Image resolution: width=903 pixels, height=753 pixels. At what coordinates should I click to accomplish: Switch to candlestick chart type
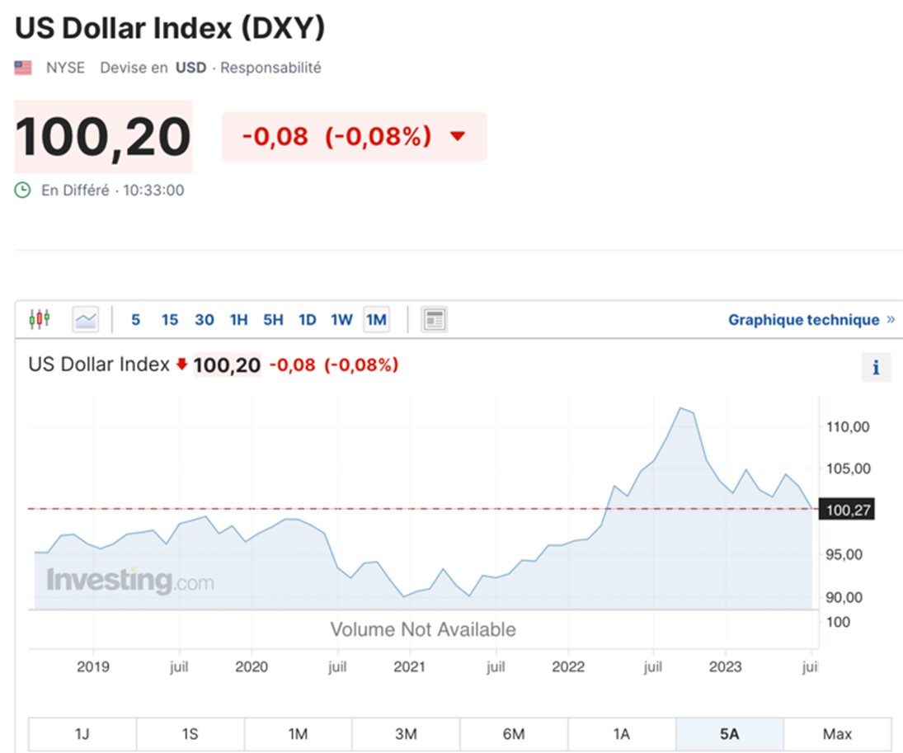(39, 318)
